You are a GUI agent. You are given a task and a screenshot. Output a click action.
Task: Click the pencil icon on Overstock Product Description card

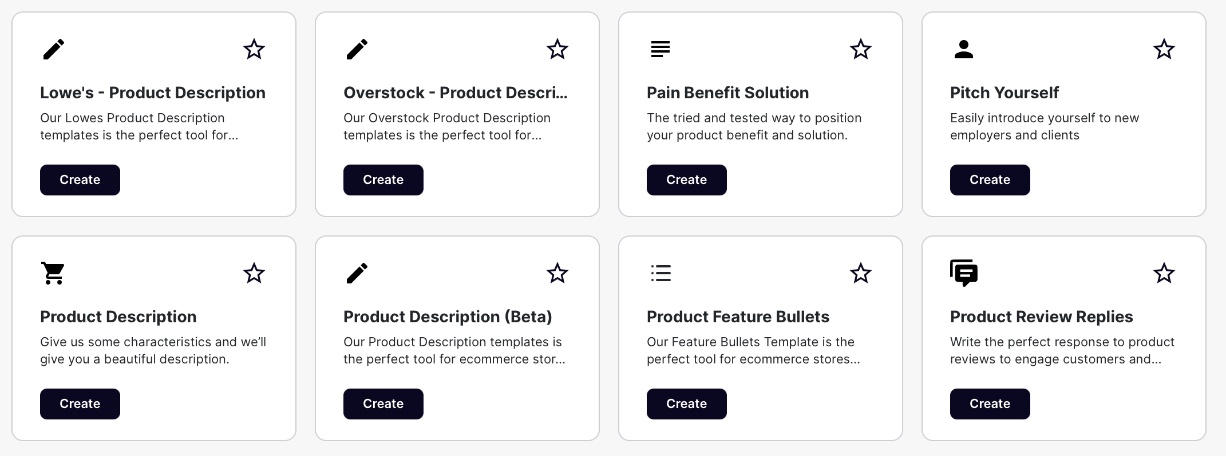click(357, 49)
